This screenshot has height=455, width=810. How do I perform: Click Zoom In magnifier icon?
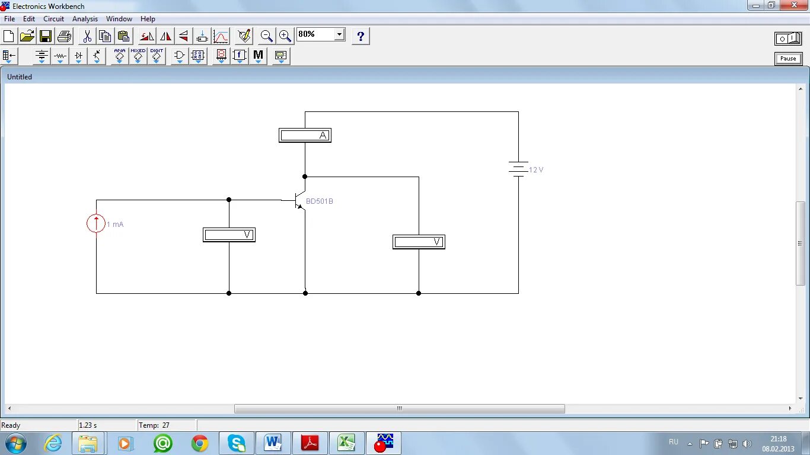[285, 36]
